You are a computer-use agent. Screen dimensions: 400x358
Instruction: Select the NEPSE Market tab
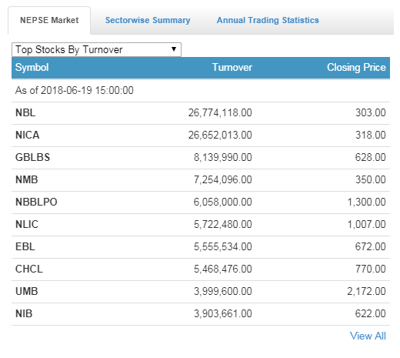[49, 20]
